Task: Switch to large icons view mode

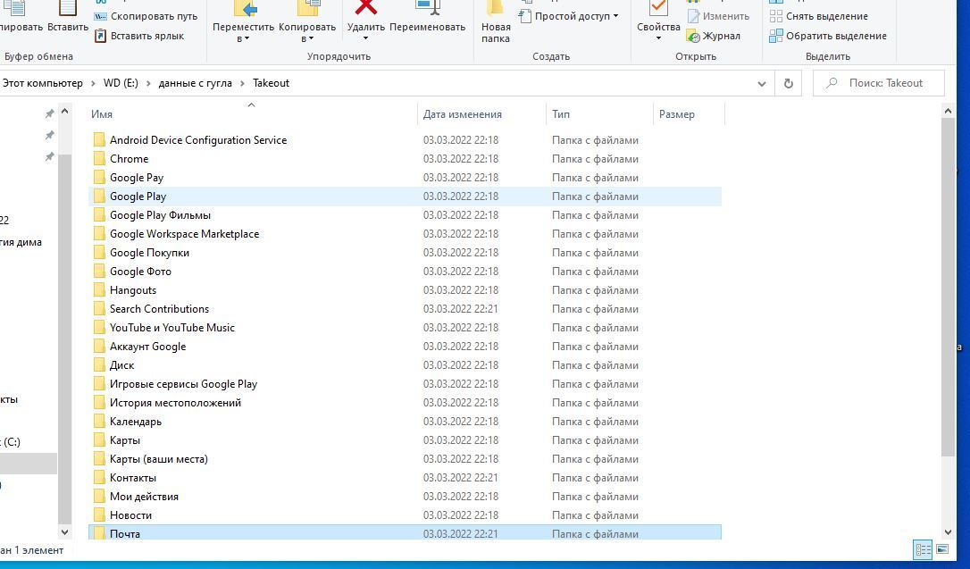Action: 942,549
